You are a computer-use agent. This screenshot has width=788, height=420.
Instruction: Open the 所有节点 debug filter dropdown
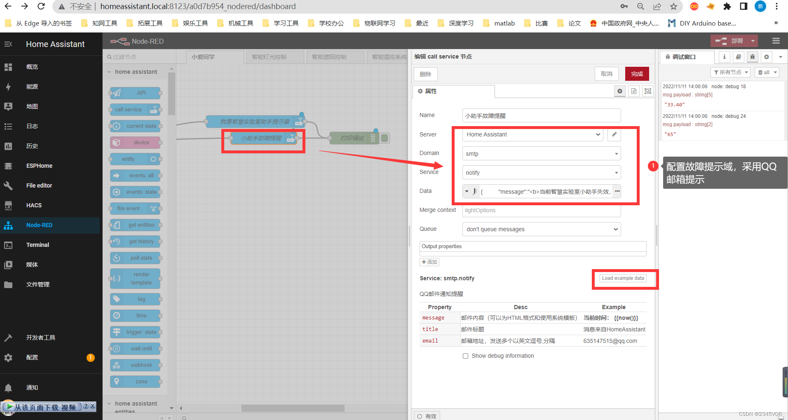pos(731,72)
